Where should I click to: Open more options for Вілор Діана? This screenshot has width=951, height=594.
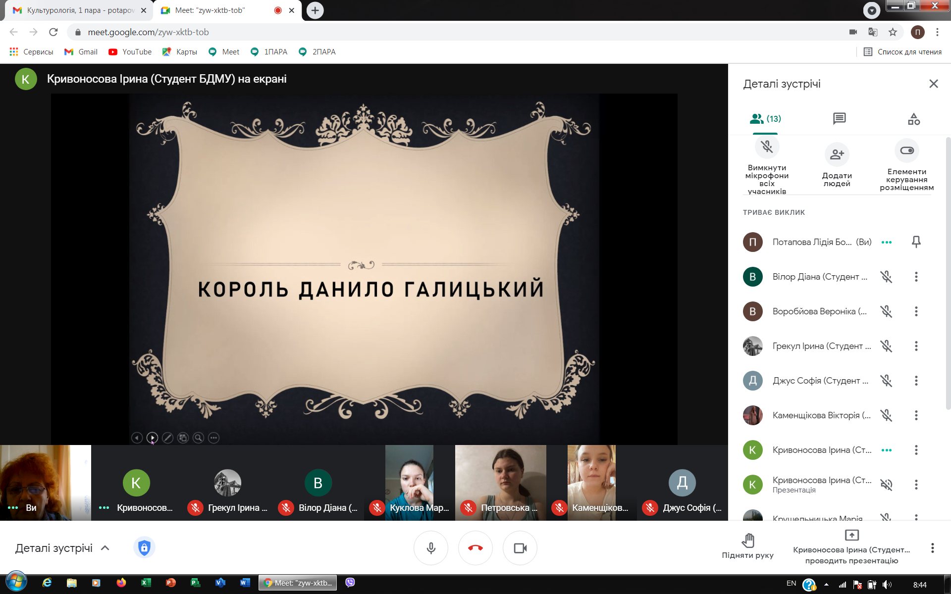coord(916,277)
